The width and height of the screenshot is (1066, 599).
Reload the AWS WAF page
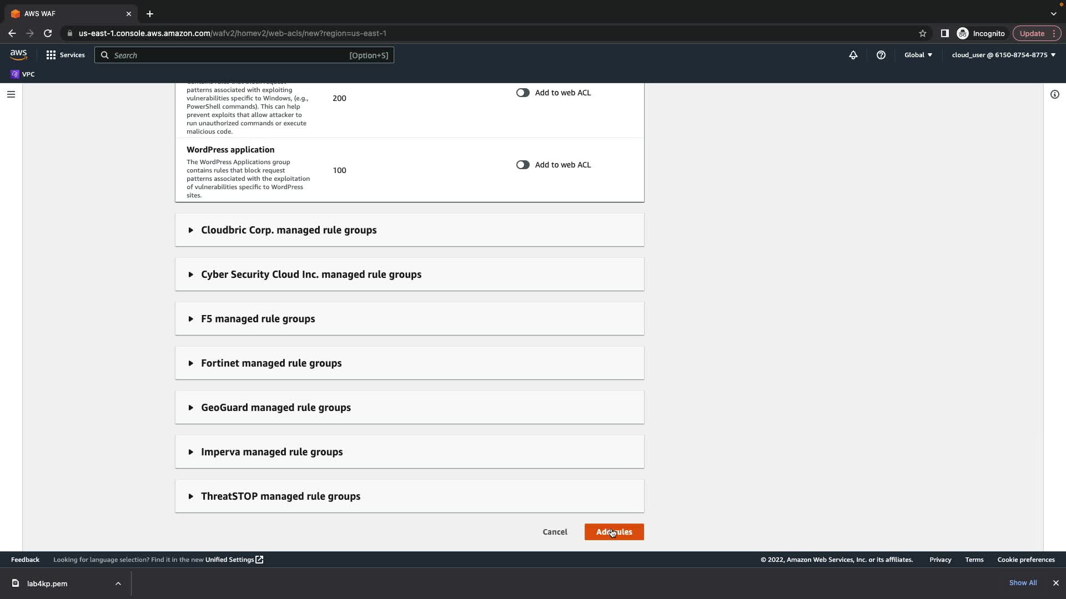click(x=48, y=33)
